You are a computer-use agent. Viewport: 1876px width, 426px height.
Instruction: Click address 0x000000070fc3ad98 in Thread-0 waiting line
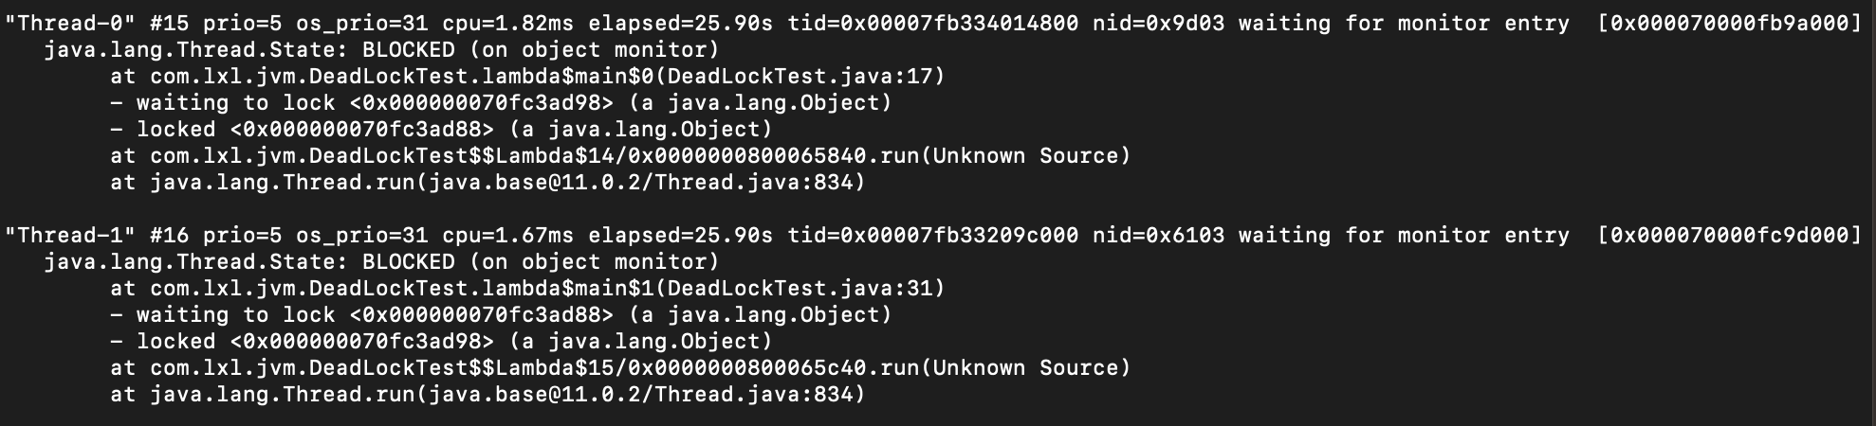point(482,102)
